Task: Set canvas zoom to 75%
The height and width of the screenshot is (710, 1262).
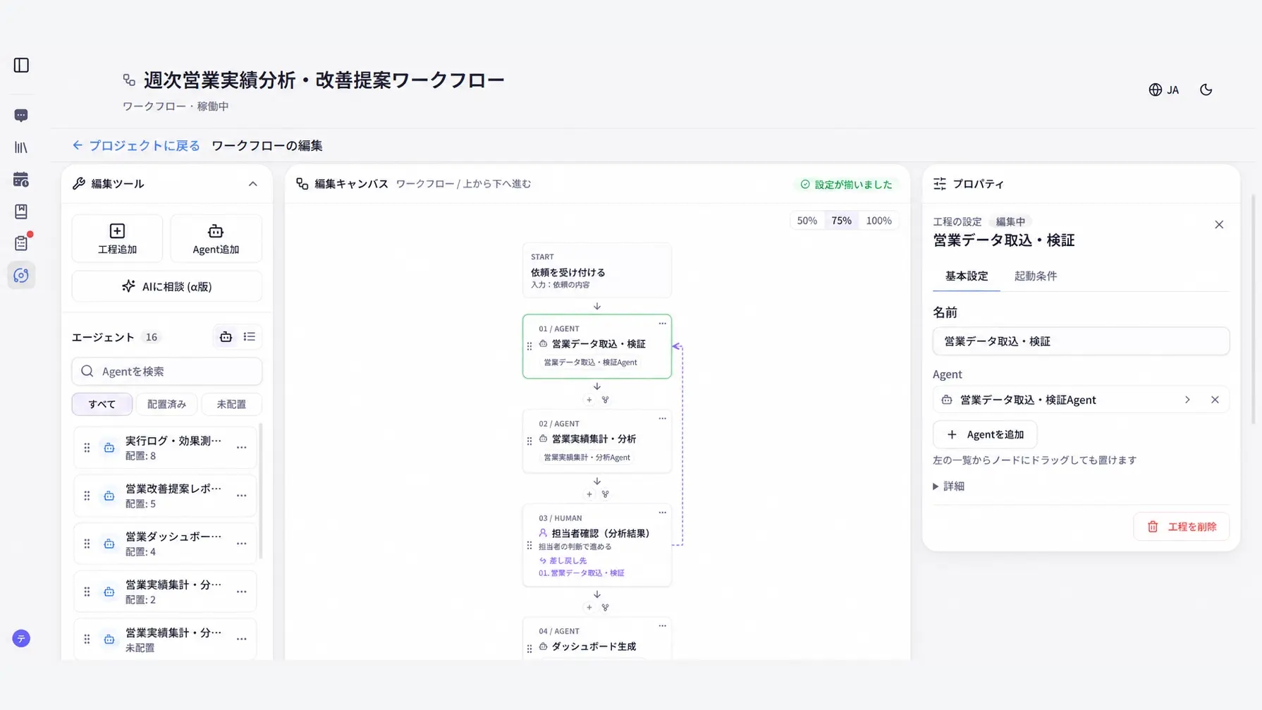Action: point(841,221)
